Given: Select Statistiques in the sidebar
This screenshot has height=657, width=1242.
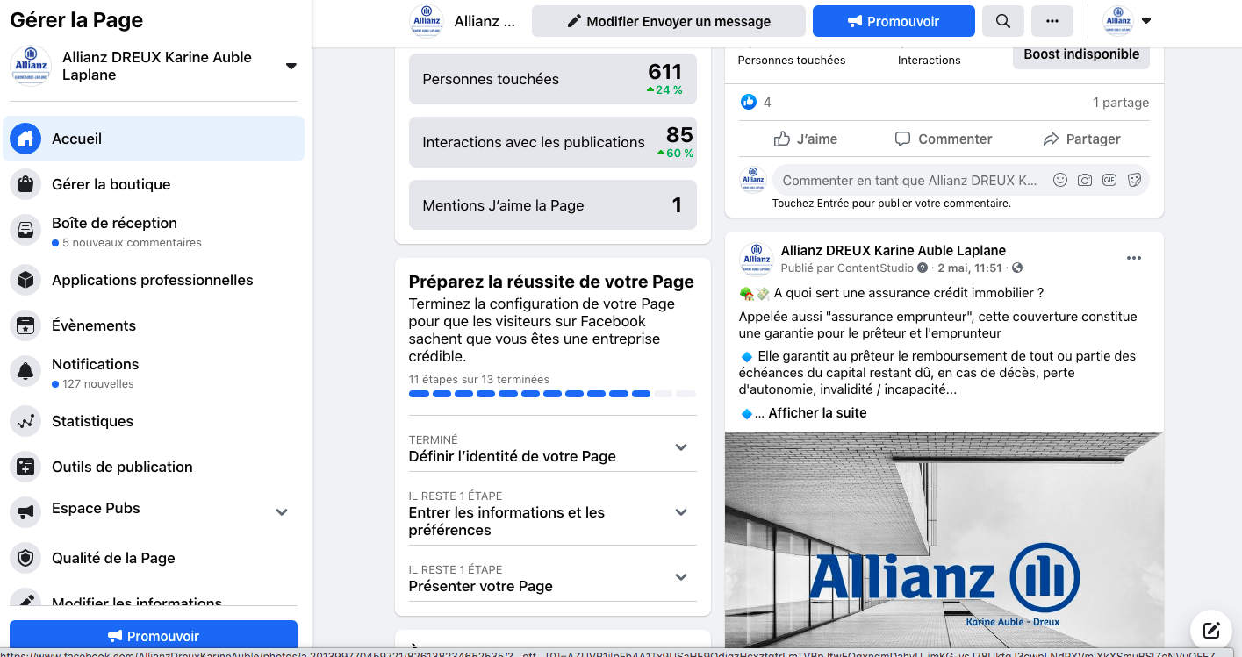Looking at the screenshot, I should click(154, 421).
